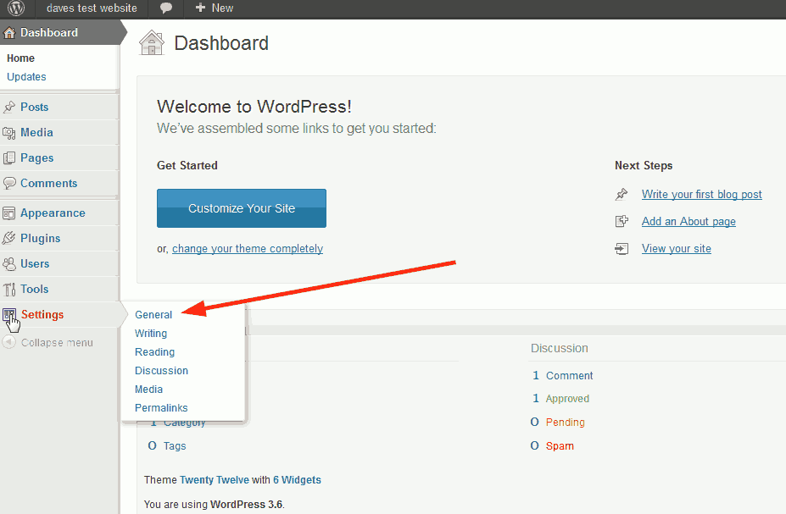Click the WordPress logo in admin bar

tap(16, 8)
